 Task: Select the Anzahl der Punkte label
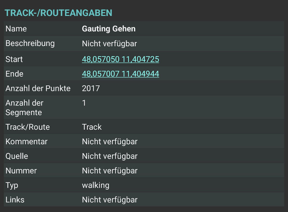[38, 88]
